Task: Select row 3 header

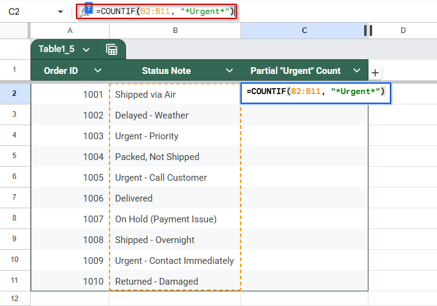Action: (x=15, y=114)
